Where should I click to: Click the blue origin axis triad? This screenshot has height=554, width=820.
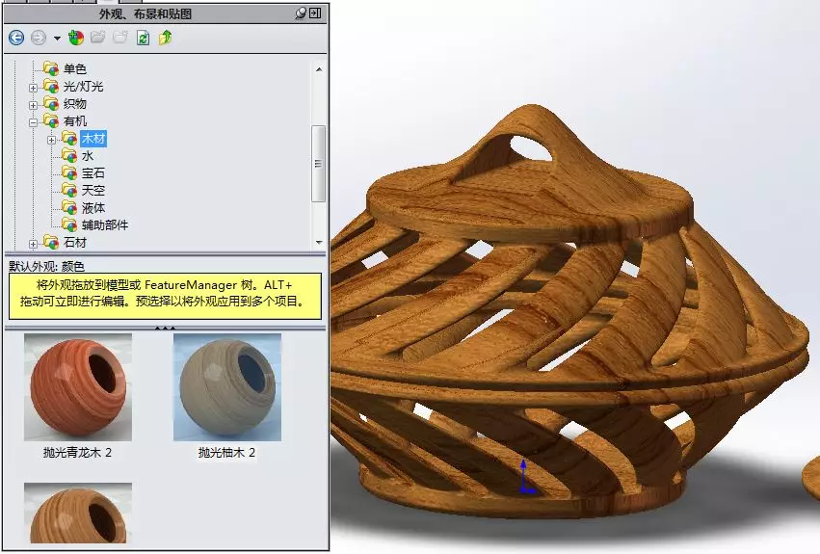pos(525,477)
